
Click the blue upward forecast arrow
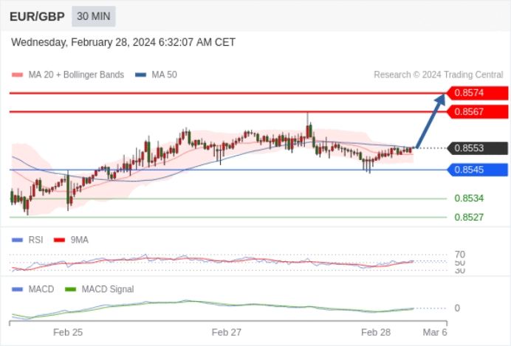click(x=431, y=121)
